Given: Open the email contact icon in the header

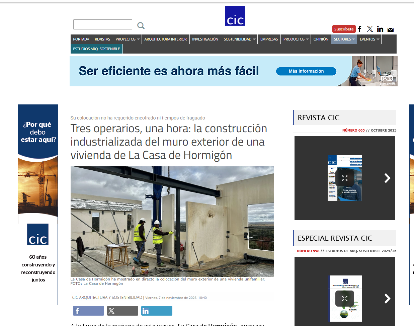Looking at the screenshot, I should [390, 29].
